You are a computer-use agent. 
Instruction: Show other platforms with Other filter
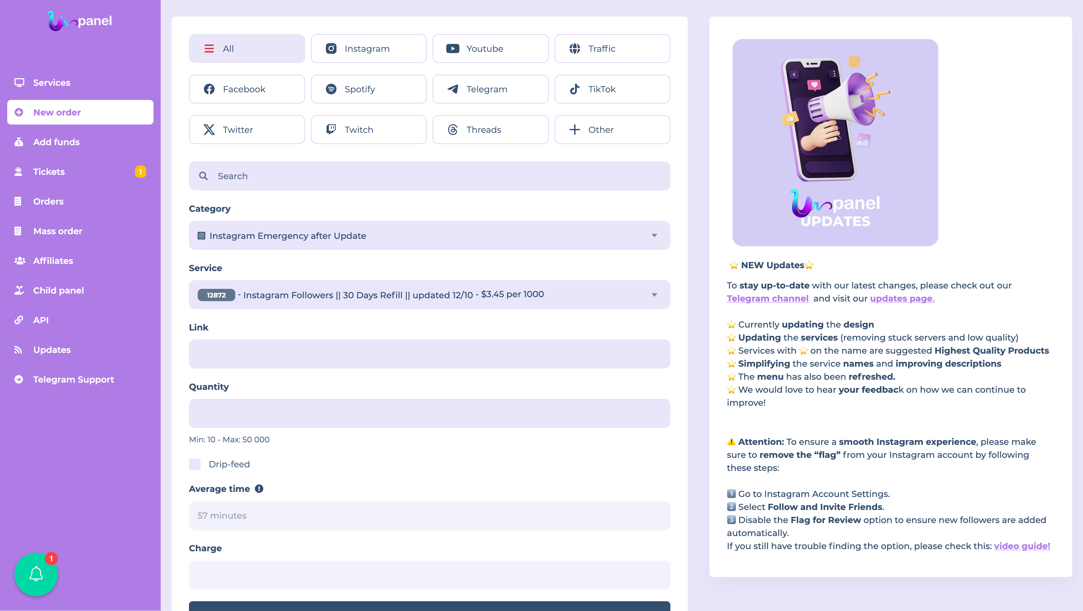coord(612,130)
